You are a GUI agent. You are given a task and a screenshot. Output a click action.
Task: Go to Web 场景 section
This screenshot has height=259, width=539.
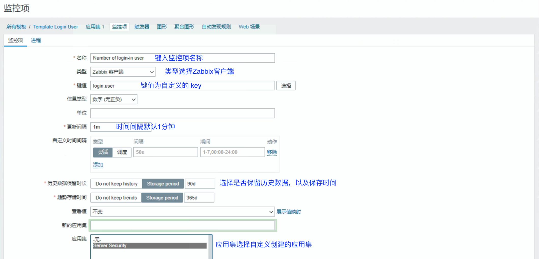[x=249, y=27]
